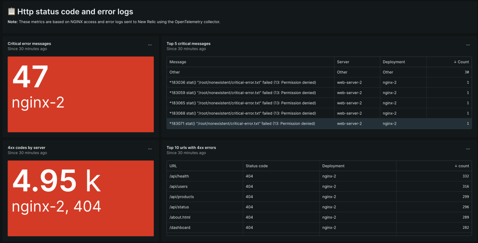Click the Status code column header
Viewport: 478px width, 243px height.
[257, 166]
